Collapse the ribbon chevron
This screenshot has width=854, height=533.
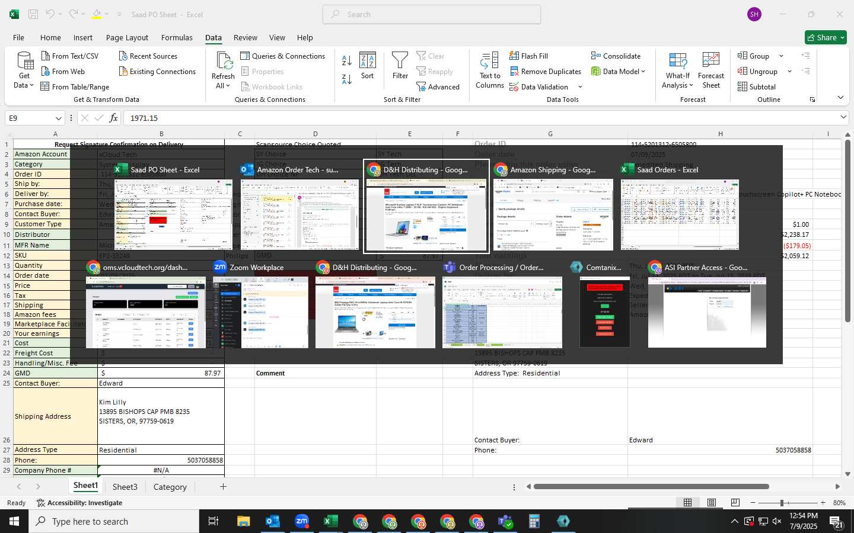(840, 97)
